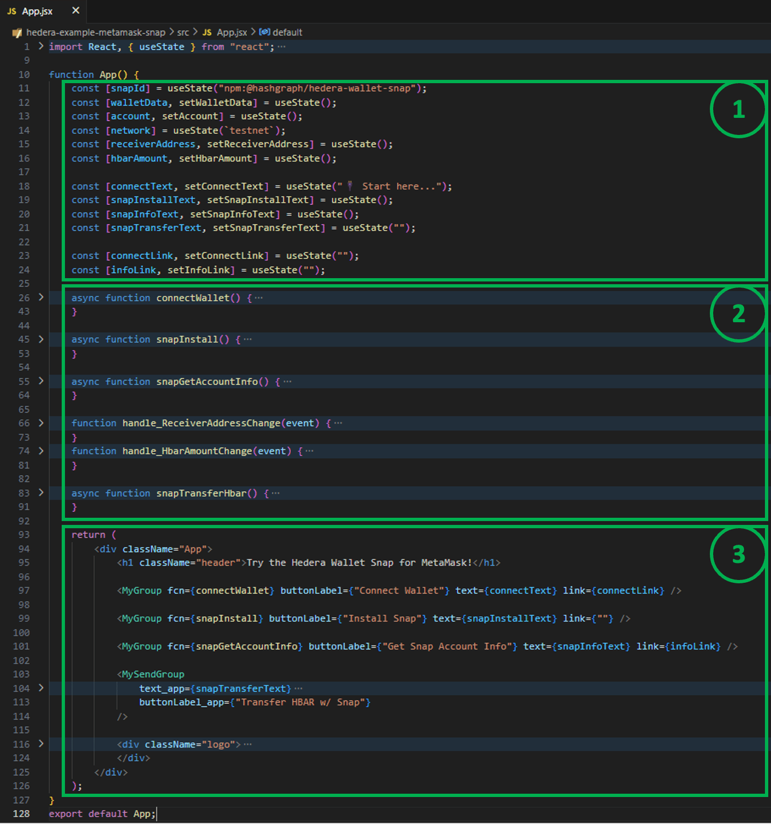Click the ellipsis after the import statement
Screen dimensions: 771x824
[x=281, y=47]
